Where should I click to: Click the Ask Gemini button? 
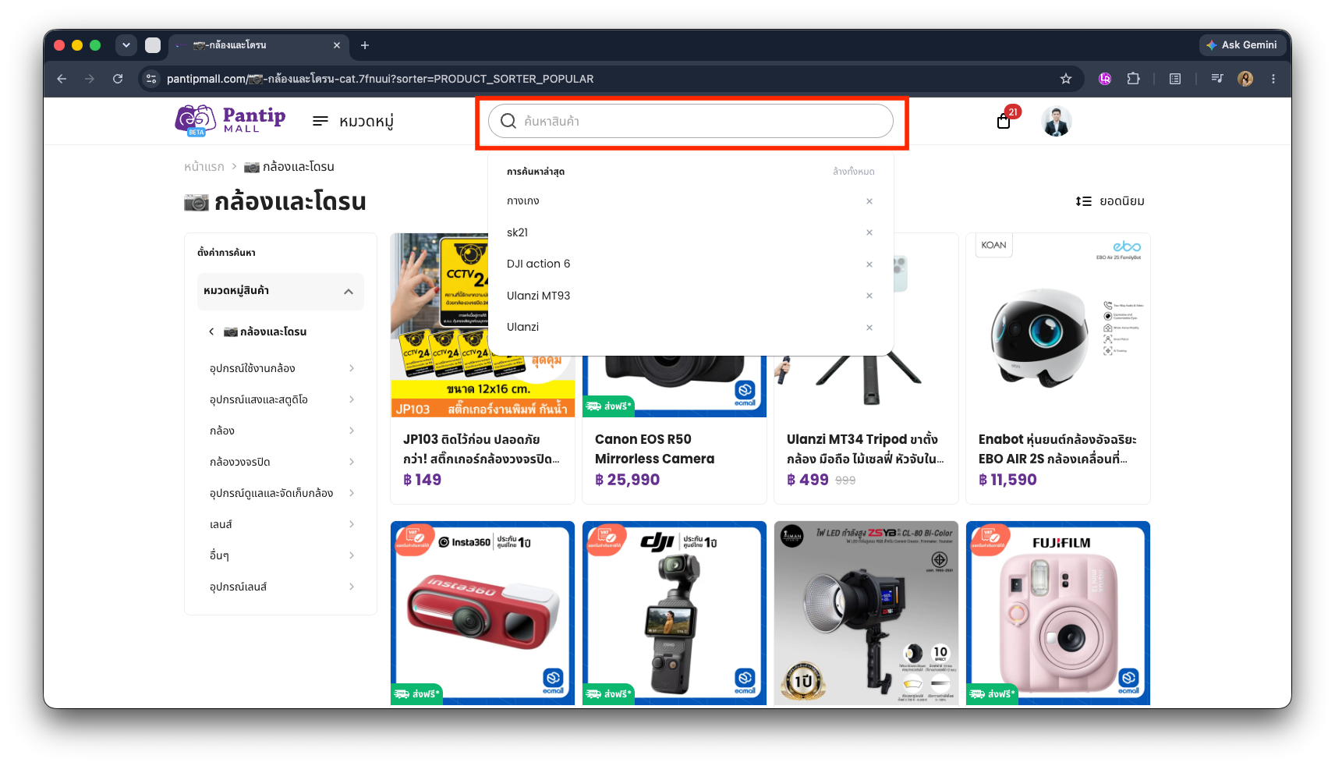point(1242,45)
